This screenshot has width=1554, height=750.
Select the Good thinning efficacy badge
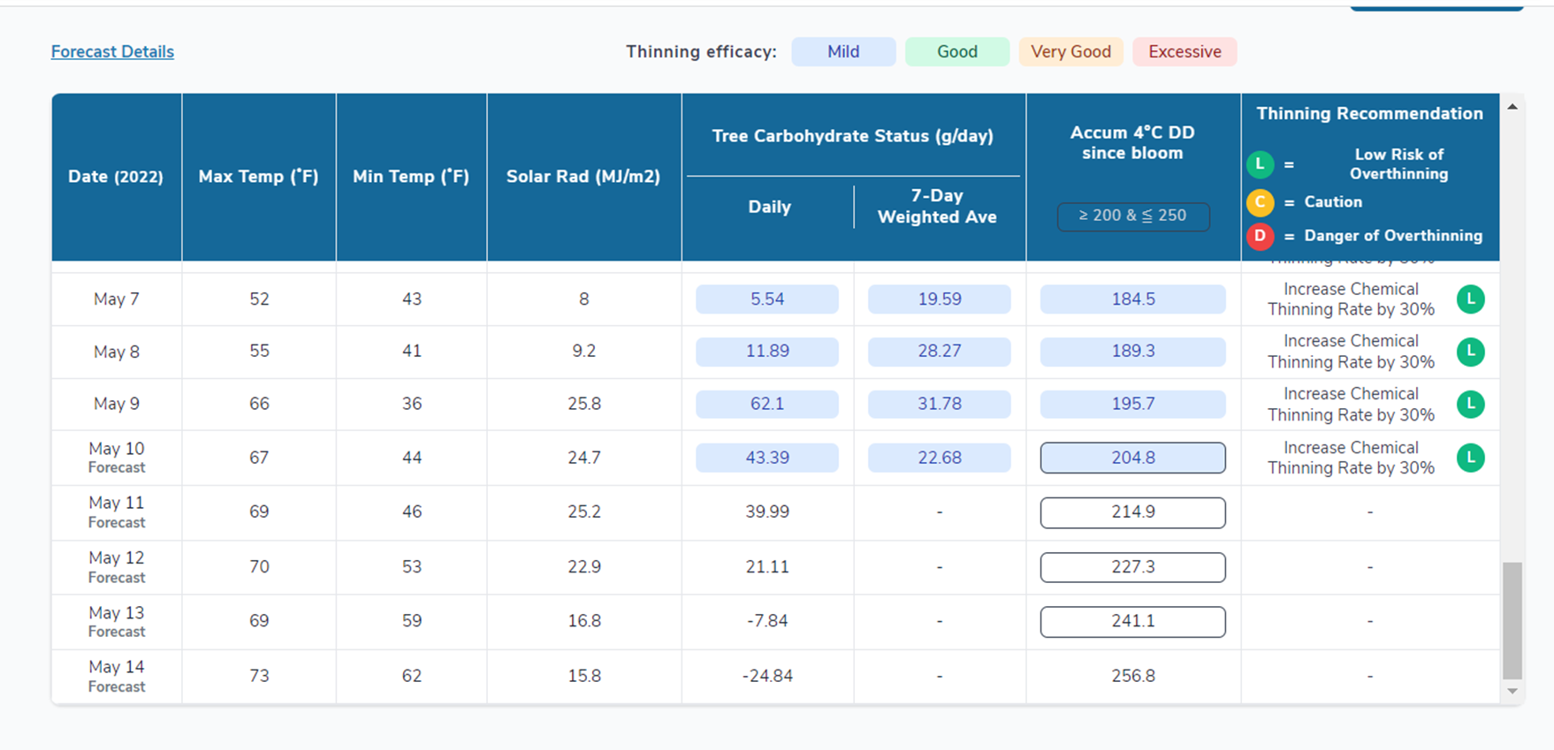[956, 51]
